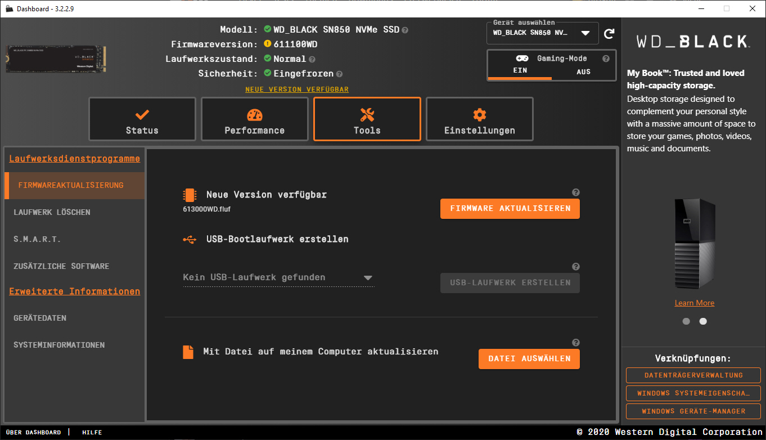Click the Eingefroren security status text
Screen dimensions: 766x440
click(304, 73)
